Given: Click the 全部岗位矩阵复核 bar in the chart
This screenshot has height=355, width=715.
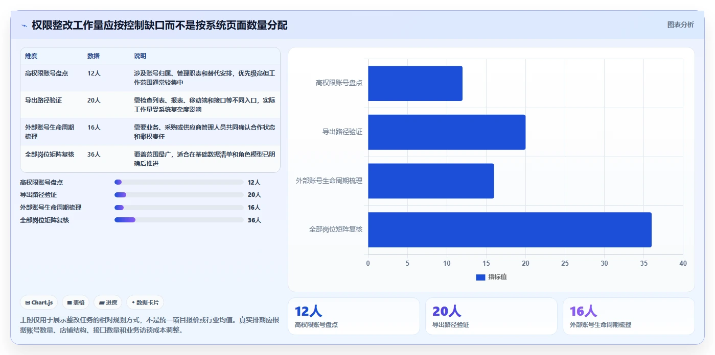Looking at the screenshot, I should pos(510,230).
